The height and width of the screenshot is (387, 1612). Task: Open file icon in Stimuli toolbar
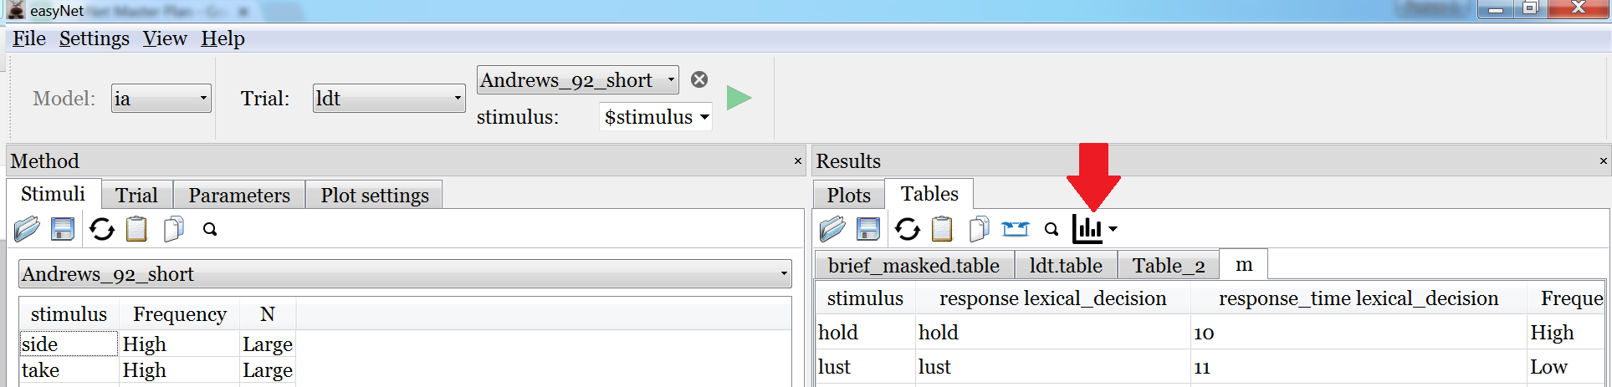point(27,229)
